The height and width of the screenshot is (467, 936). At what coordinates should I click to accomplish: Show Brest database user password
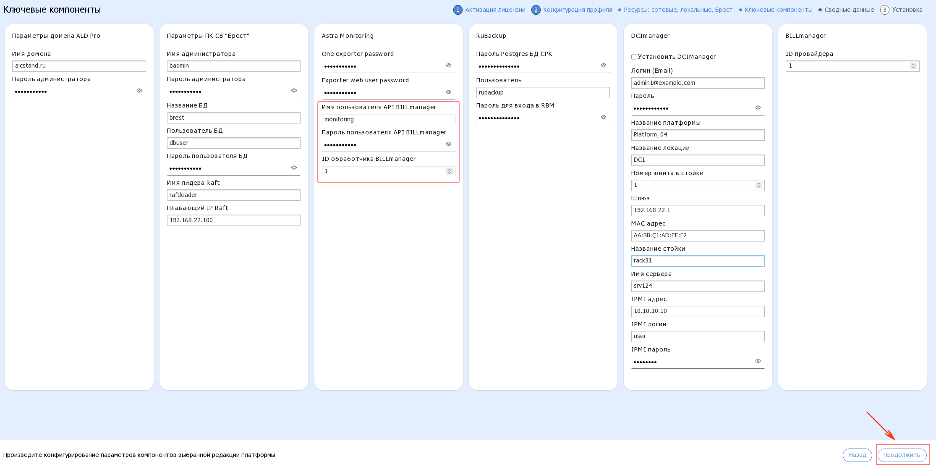click(294, 168)
